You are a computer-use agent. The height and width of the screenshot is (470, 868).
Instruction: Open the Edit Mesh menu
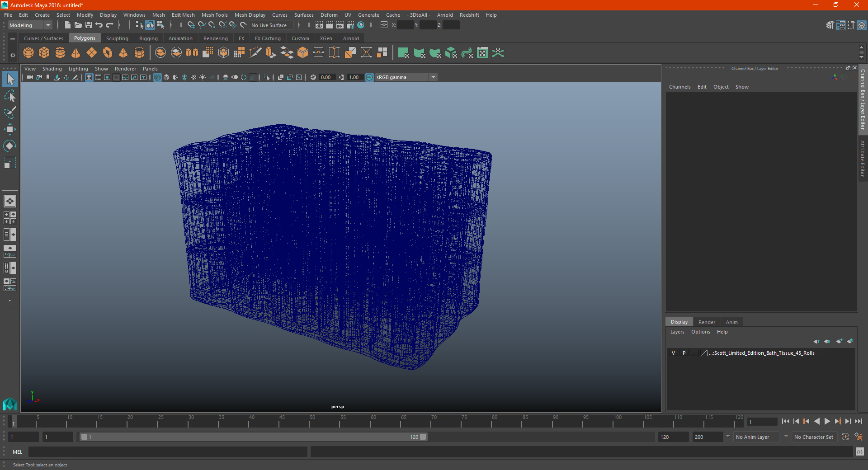point(183,15)
